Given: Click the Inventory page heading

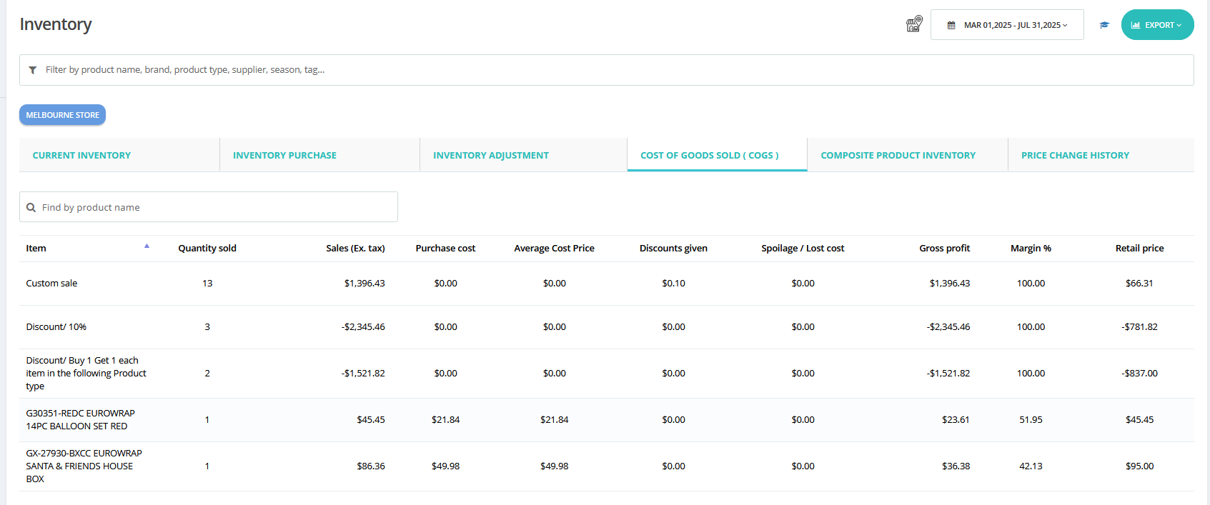Looking at the screenshot, I should tap(56, 24).
